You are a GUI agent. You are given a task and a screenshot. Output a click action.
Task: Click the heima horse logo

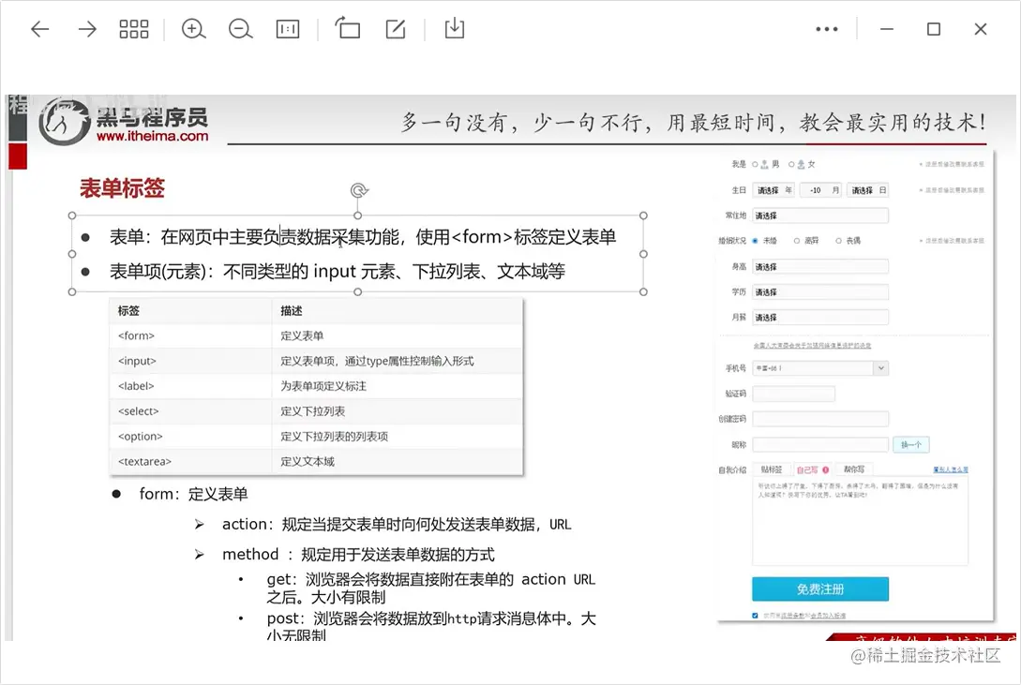[x=64, y=122]
